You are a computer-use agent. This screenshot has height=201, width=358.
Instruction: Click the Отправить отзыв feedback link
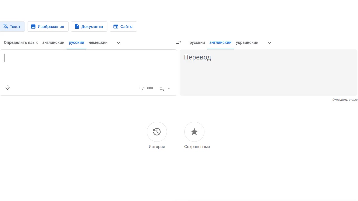tap(345, 100)
